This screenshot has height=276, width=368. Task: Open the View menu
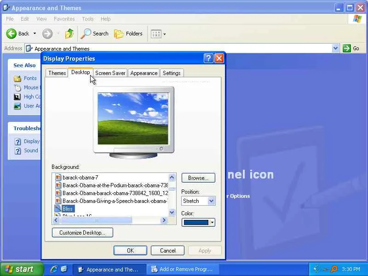(41, 19)
